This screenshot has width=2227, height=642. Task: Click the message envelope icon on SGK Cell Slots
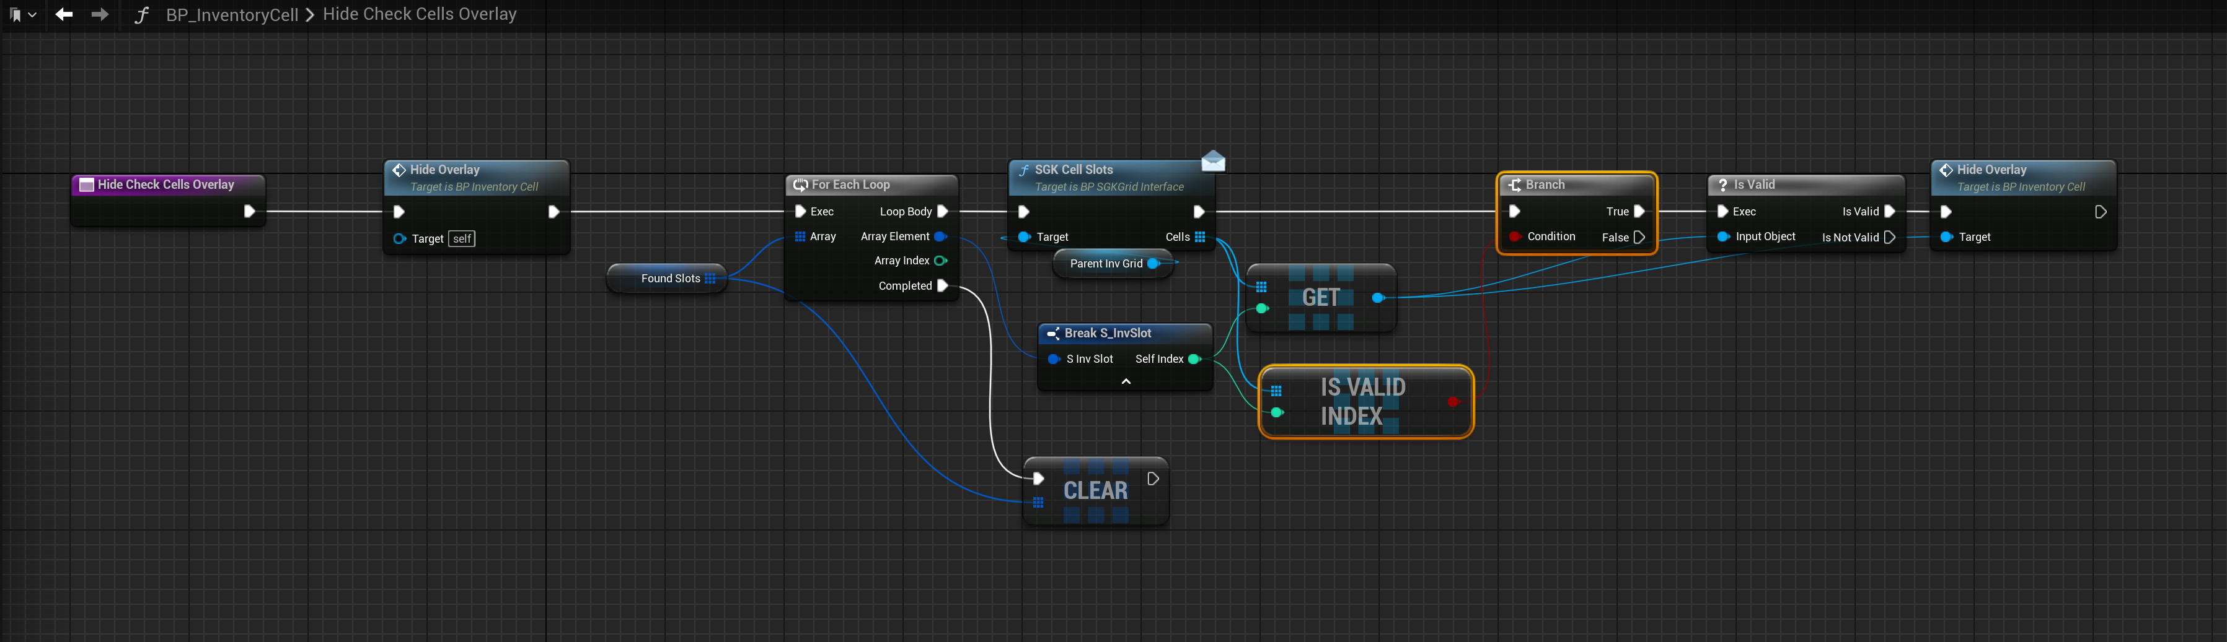pyautogui.click(x=1213, y=161)
